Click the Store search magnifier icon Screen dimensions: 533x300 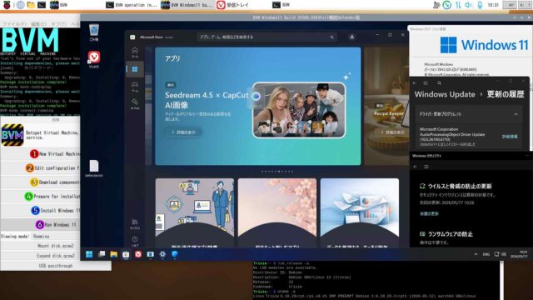(x=331, y=37)
